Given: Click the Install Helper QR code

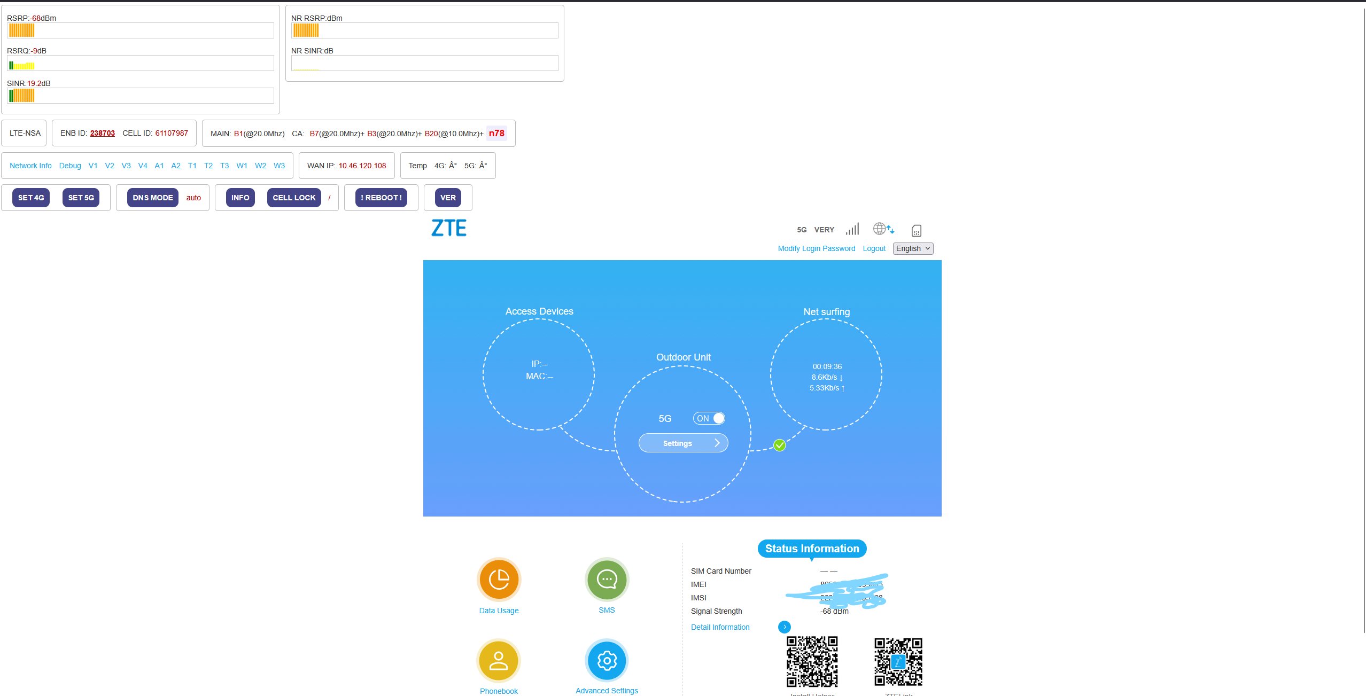Looking at the screenshot, I should coord(812,661).
